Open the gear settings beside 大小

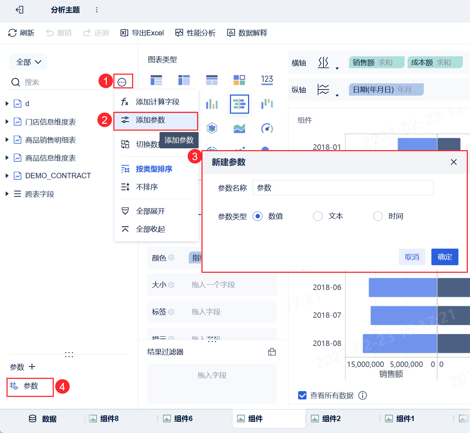171,285
